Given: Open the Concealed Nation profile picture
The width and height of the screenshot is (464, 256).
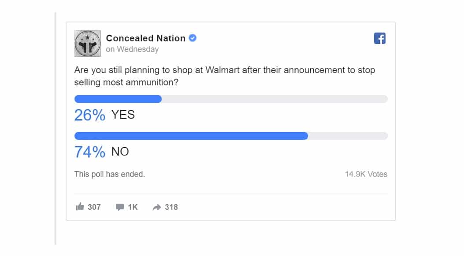Looking at the screenshot, I should tap(87, 44).
